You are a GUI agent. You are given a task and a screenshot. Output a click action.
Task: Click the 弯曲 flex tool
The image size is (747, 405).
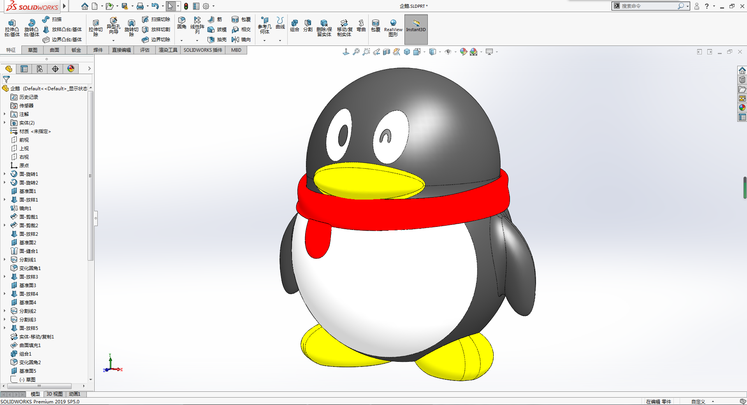point(361,26)
